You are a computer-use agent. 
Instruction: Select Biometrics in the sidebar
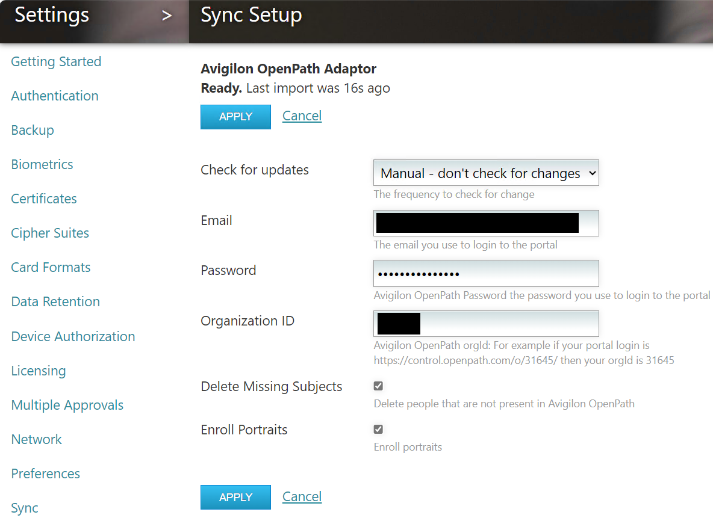tap(42, 164)
